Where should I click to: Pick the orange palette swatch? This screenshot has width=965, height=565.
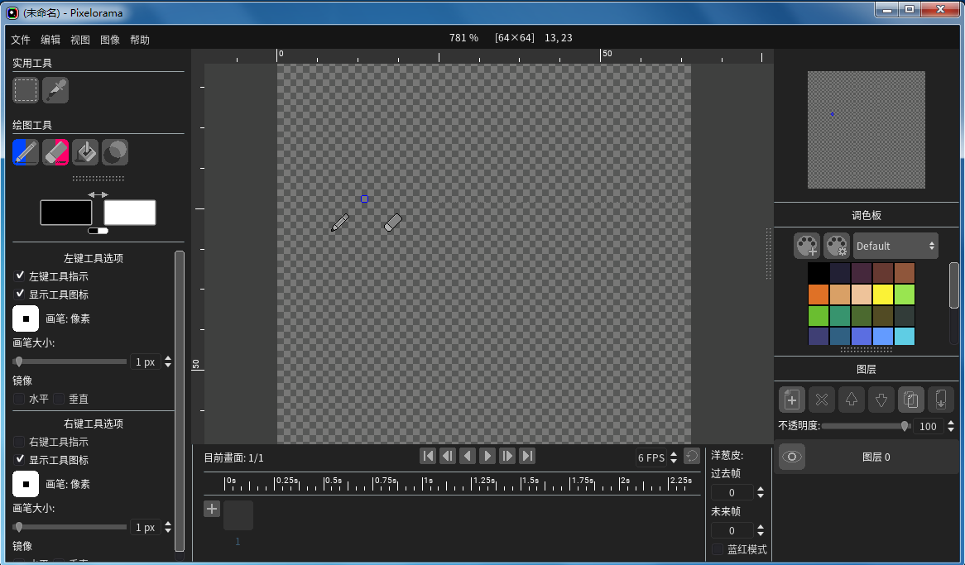coord(818,294)
